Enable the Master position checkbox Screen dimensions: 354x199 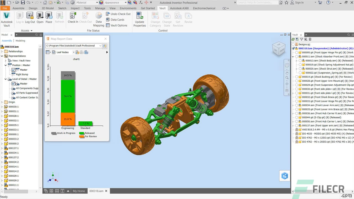pos(13,70)
